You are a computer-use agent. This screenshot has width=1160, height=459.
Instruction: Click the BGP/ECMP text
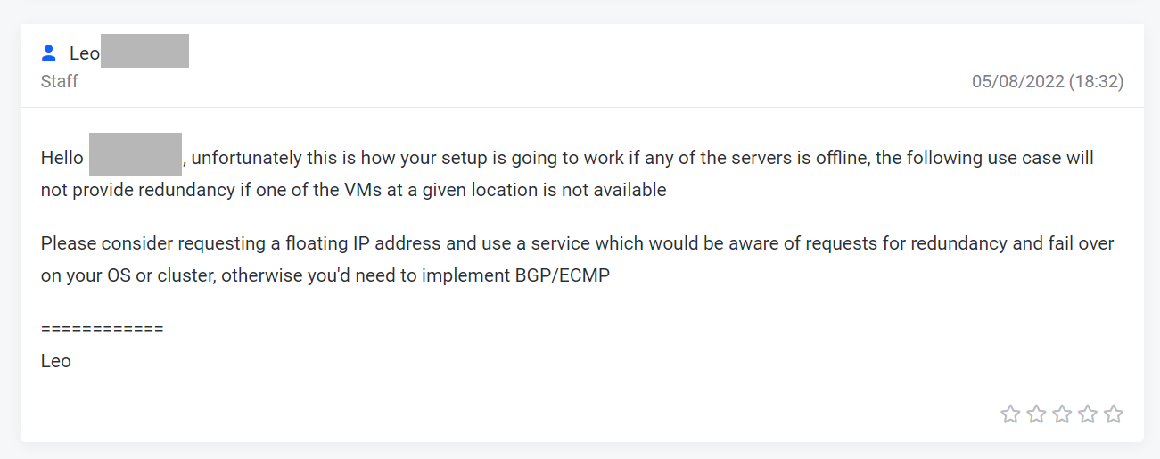pyautogui.click(x=563, y=275)
